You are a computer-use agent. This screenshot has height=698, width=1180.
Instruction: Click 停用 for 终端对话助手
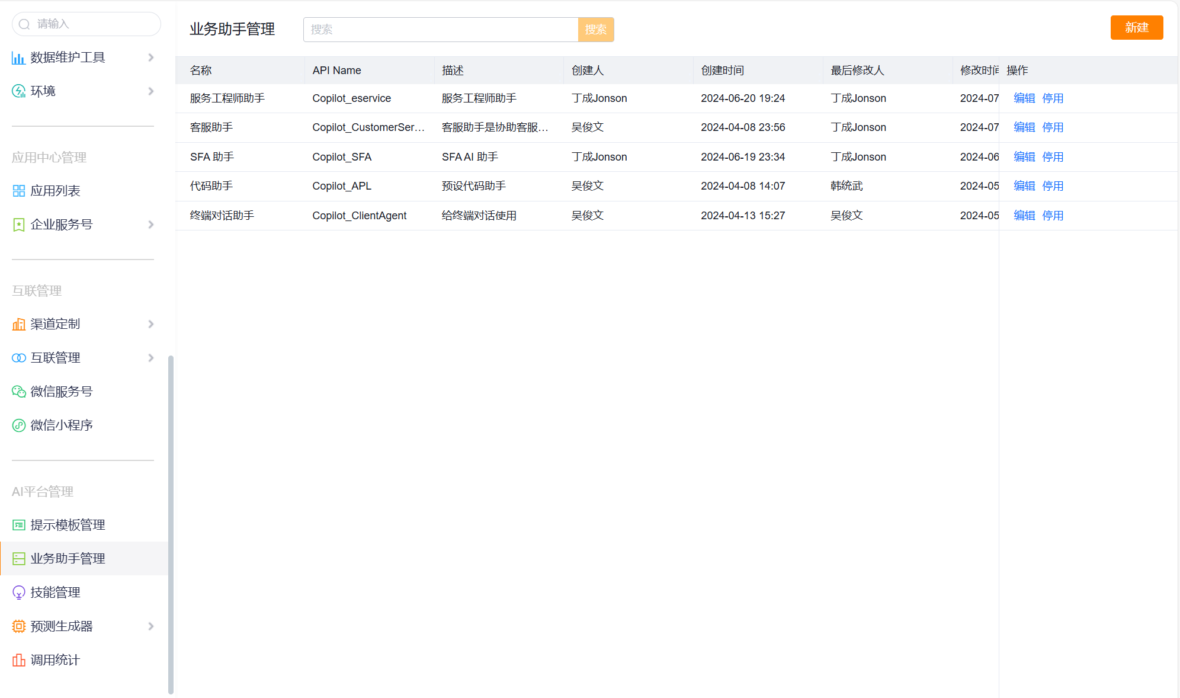1053,216
